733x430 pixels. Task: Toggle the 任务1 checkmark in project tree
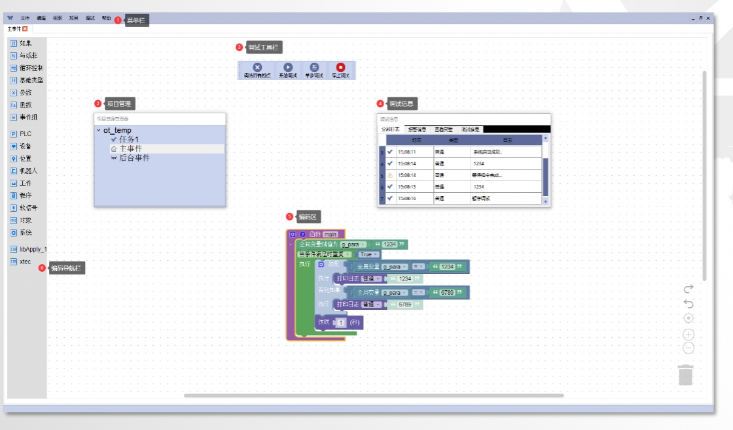114,139
